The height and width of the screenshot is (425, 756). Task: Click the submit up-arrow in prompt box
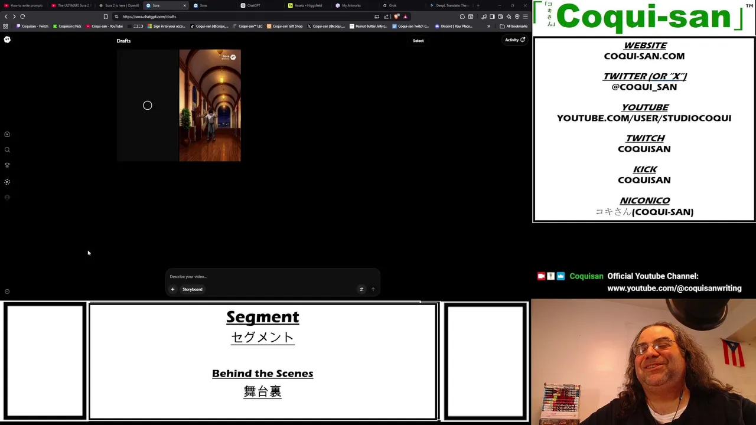coord(373,289)
